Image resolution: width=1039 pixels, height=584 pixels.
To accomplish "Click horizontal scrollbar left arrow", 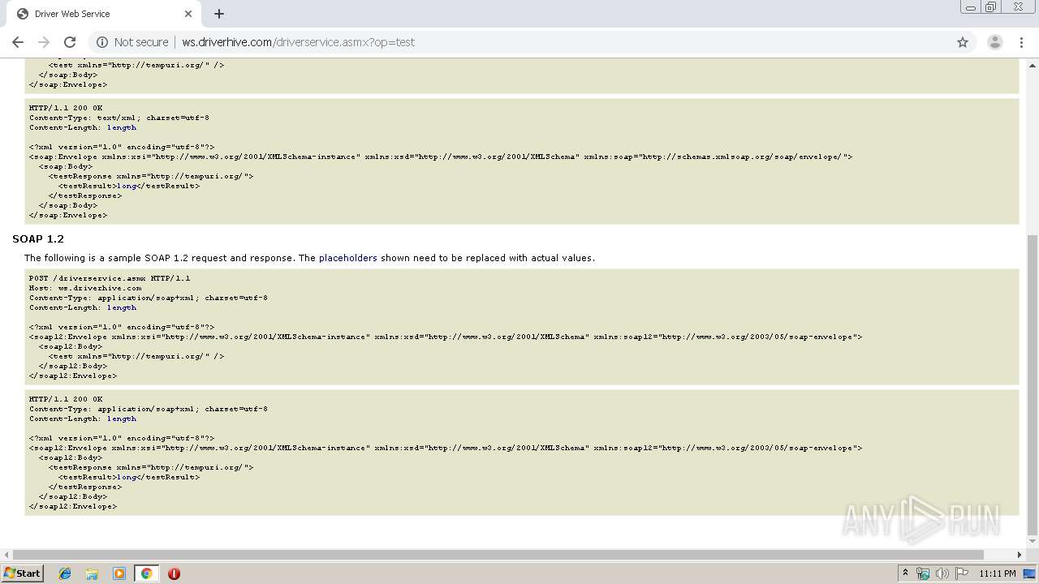I will (6, 555).
